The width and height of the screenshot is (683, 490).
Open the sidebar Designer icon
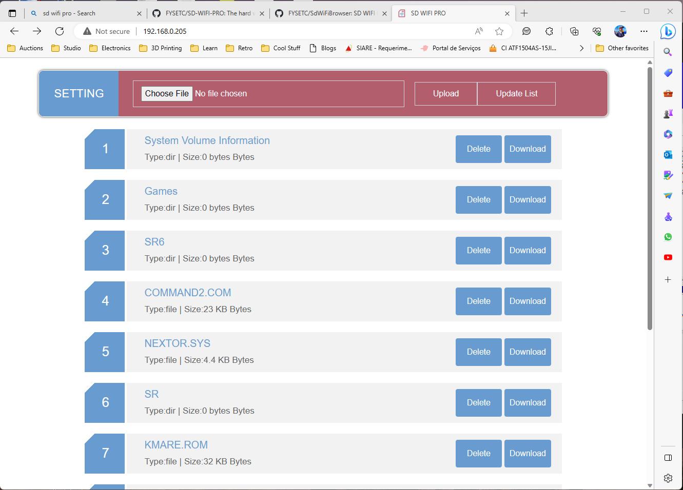[x=668, y=175]
